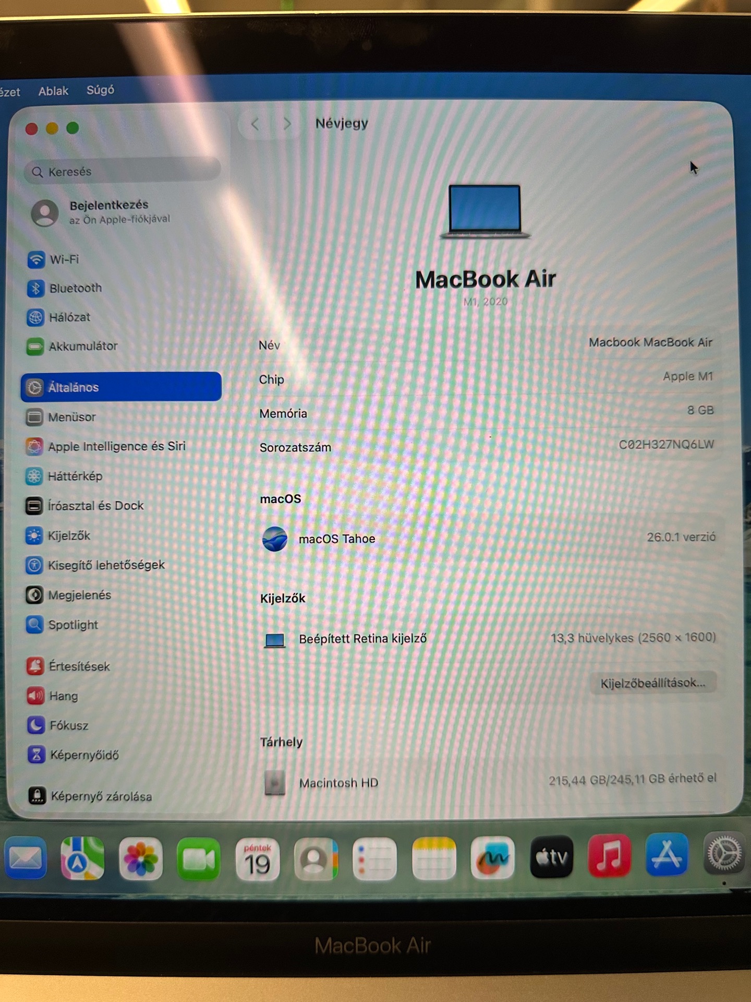Screen dimensions: 751x1002
Task: Click the Kijelzőbeállítások… button
Action: pos(652,683)
